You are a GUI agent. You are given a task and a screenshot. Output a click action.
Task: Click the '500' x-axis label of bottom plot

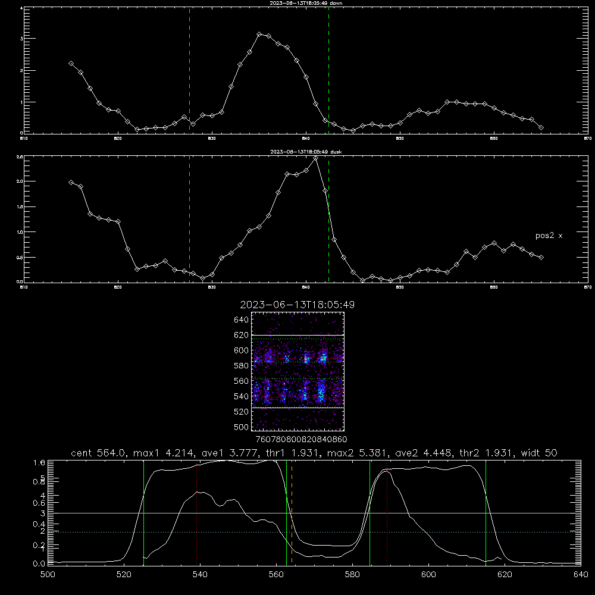click(x=48, y=575)
